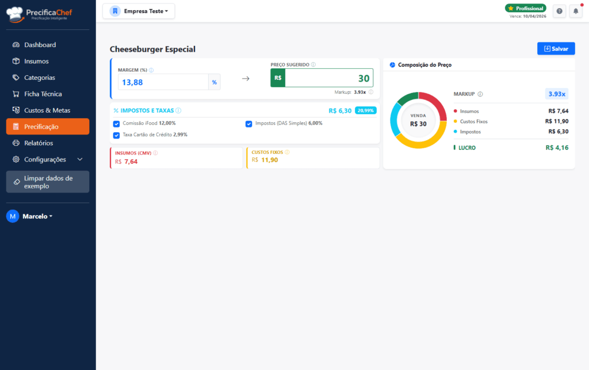Click the Configurações gear icon
589x370 pixels.
click(x=16, y=160)
